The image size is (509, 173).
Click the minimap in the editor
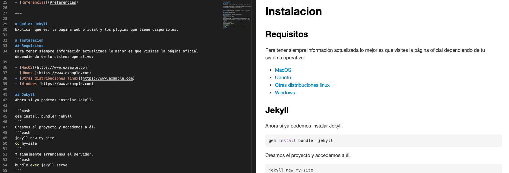[x=236, y=15]
